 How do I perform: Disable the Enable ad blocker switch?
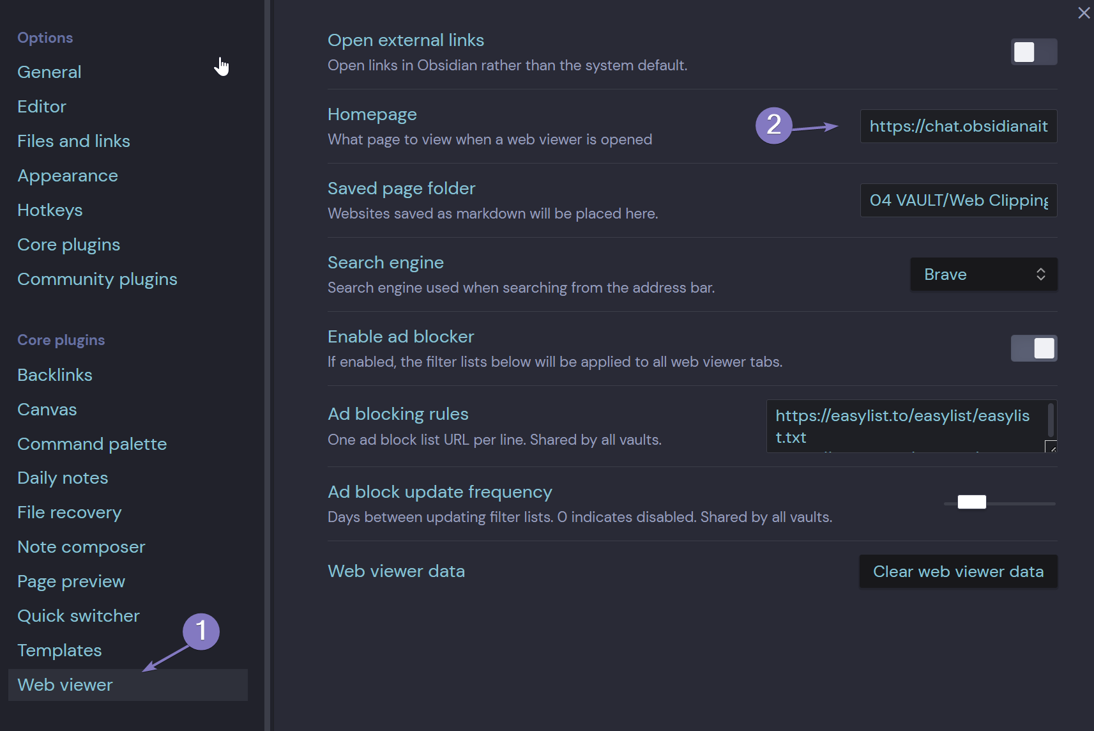tap(1034, 348)
